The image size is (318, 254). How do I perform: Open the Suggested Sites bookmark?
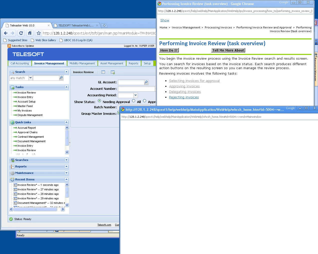coord(15,40)
